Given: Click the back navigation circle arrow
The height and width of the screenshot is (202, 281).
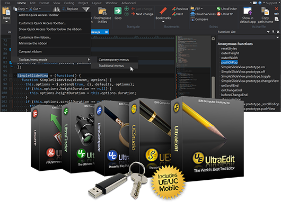Looking at the screenshot, I should pos(127,9).
